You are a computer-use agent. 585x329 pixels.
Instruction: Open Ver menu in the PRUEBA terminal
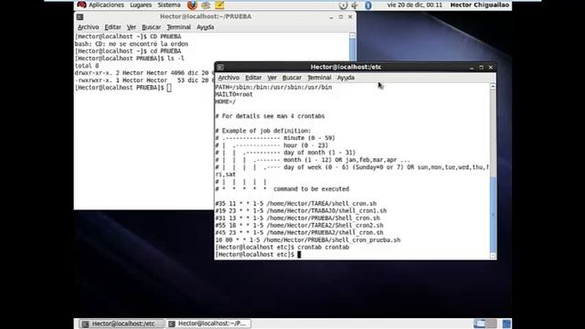[x=132, y=27]
